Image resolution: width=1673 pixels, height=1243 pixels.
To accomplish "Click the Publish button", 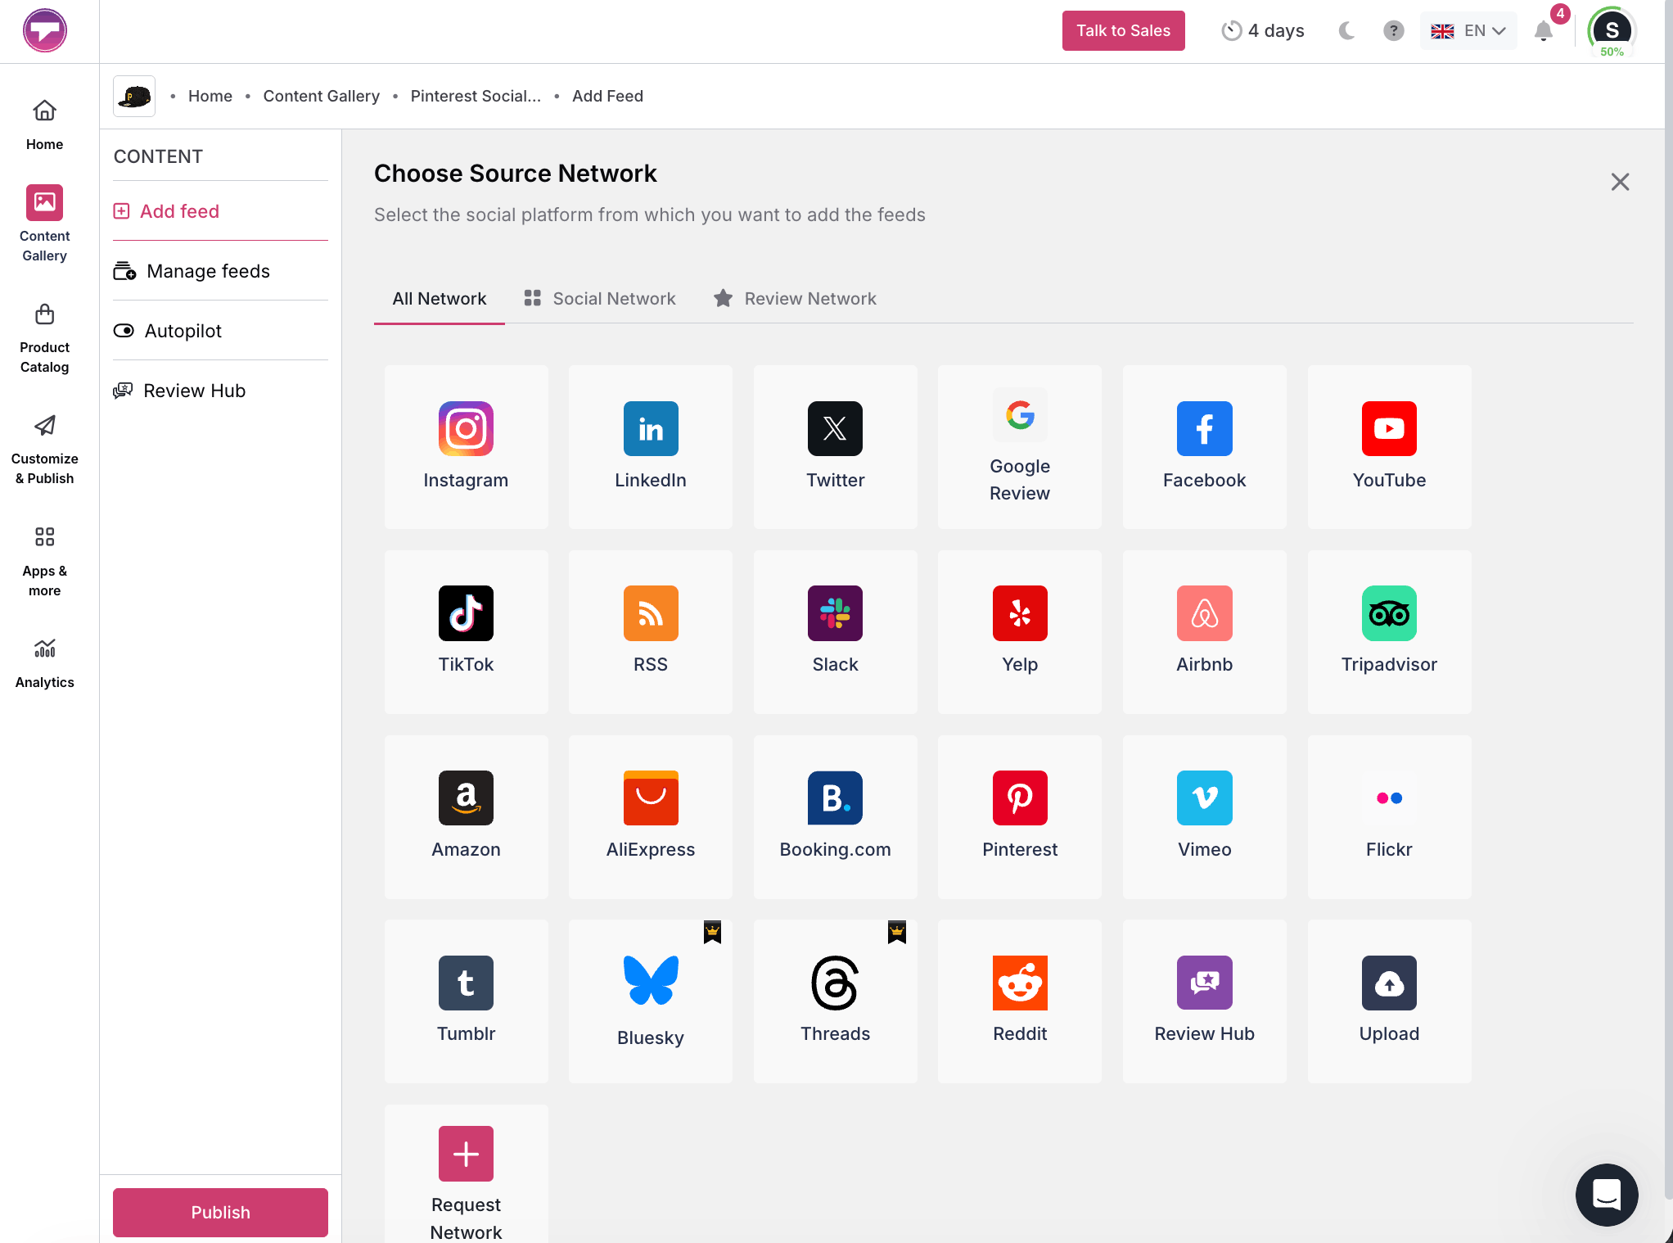I will [220, 1213].
